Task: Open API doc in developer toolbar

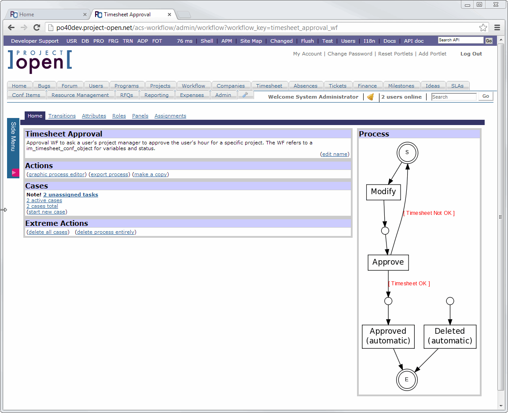Action: point(414,41)
